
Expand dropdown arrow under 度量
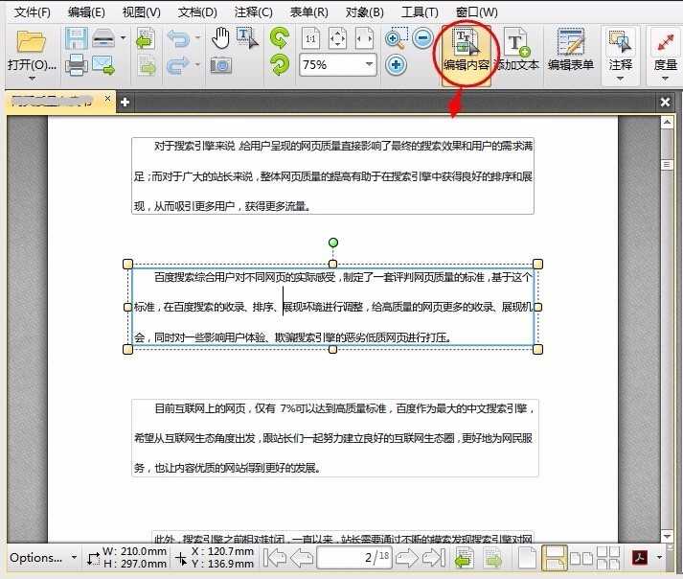pyautogui.click(x=665, y=79)
